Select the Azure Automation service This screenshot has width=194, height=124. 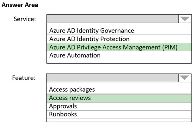(x=75, y=55)
